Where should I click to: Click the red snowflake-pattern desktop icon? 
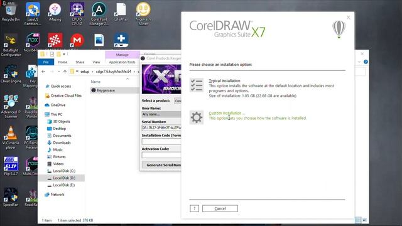coord(55,40)
